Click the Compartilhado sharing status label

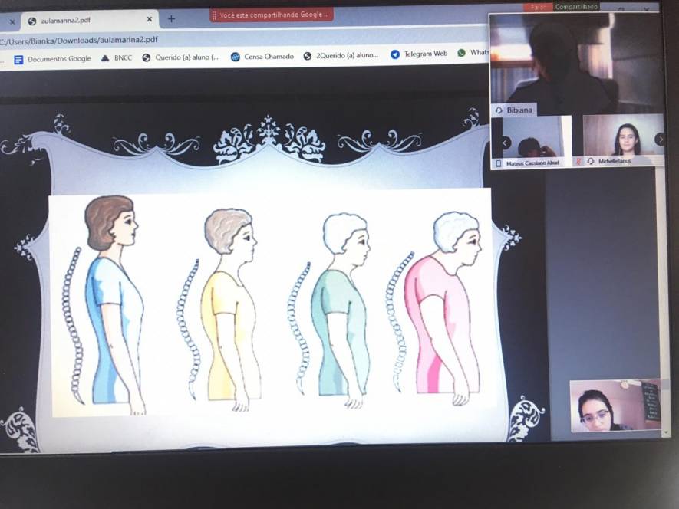[x=576, y=7]
